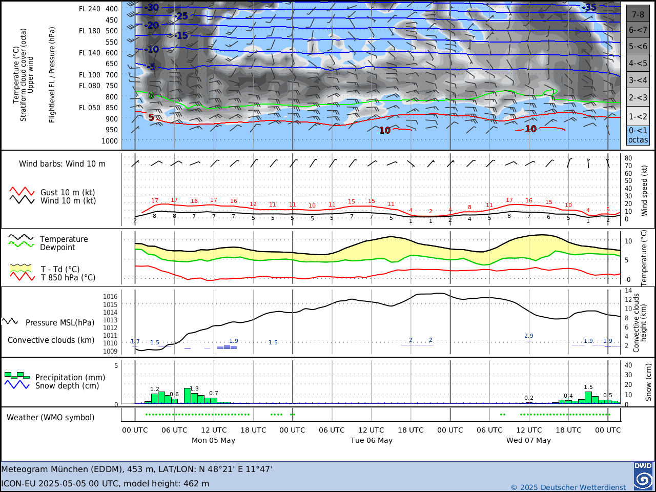Click the 0.2 precipitation value
The height and width of the screenshot is (492, 656).
click(528, 398)
